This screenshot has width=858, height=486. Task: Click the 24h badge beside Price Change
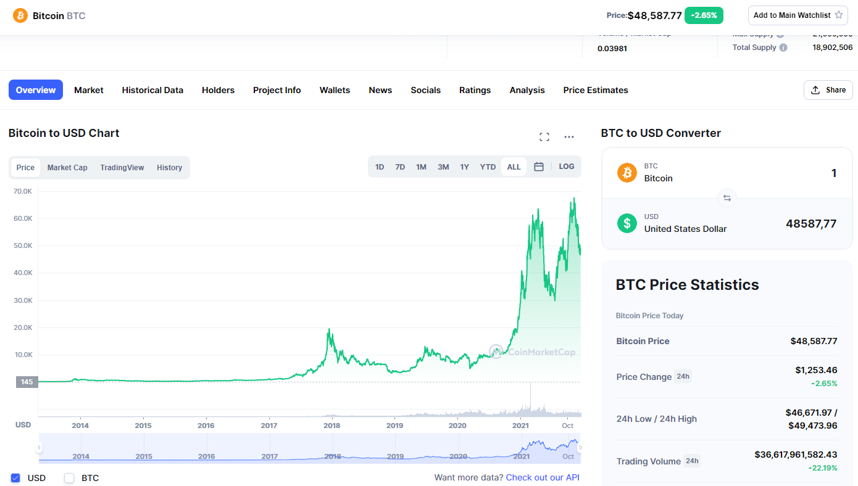click(683, 376)
